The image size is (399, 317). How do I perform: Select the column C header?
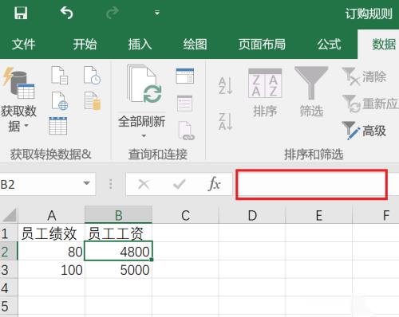click(x=185, y=215)
